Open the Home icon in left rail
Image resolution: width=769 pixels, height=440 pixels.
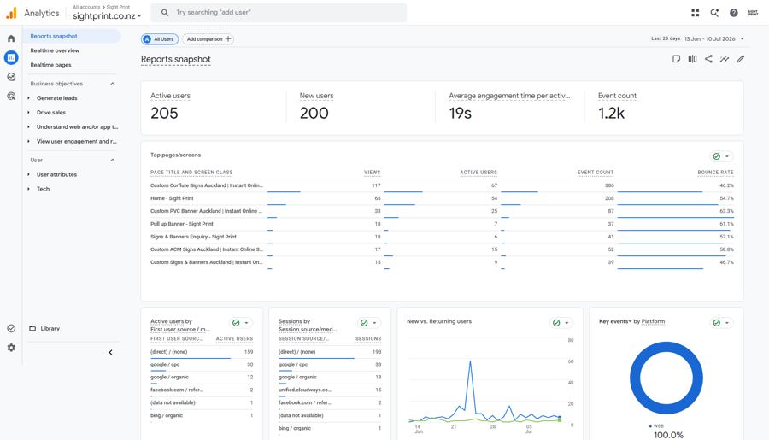pos(11,38)
